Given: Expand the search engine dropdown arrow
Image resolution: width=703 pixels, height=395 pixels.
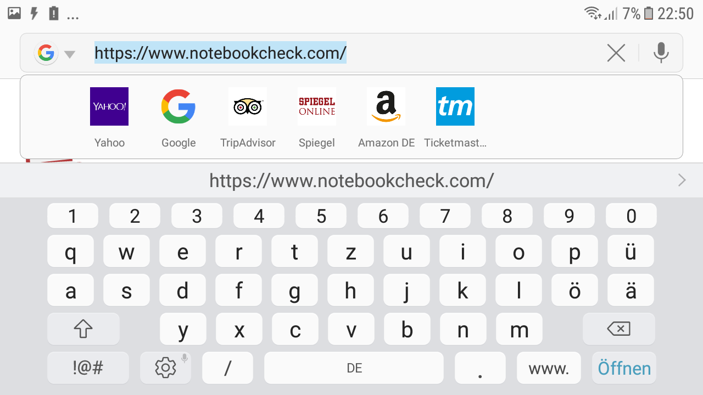Looking at the screenshot, I should pos(69,54).
